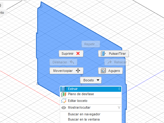
Task: Click the Plano de desfase plane icon
Action: coord(64,94)
